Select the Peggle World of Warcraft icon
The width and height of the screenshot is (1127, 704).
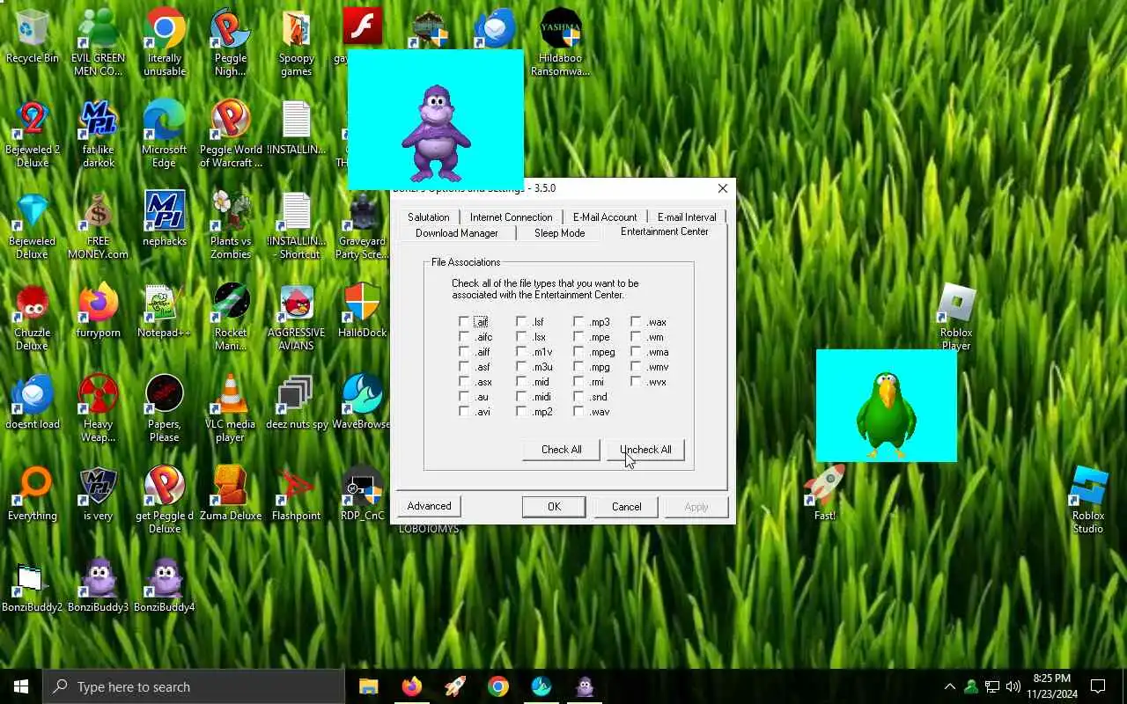(231, 134)
